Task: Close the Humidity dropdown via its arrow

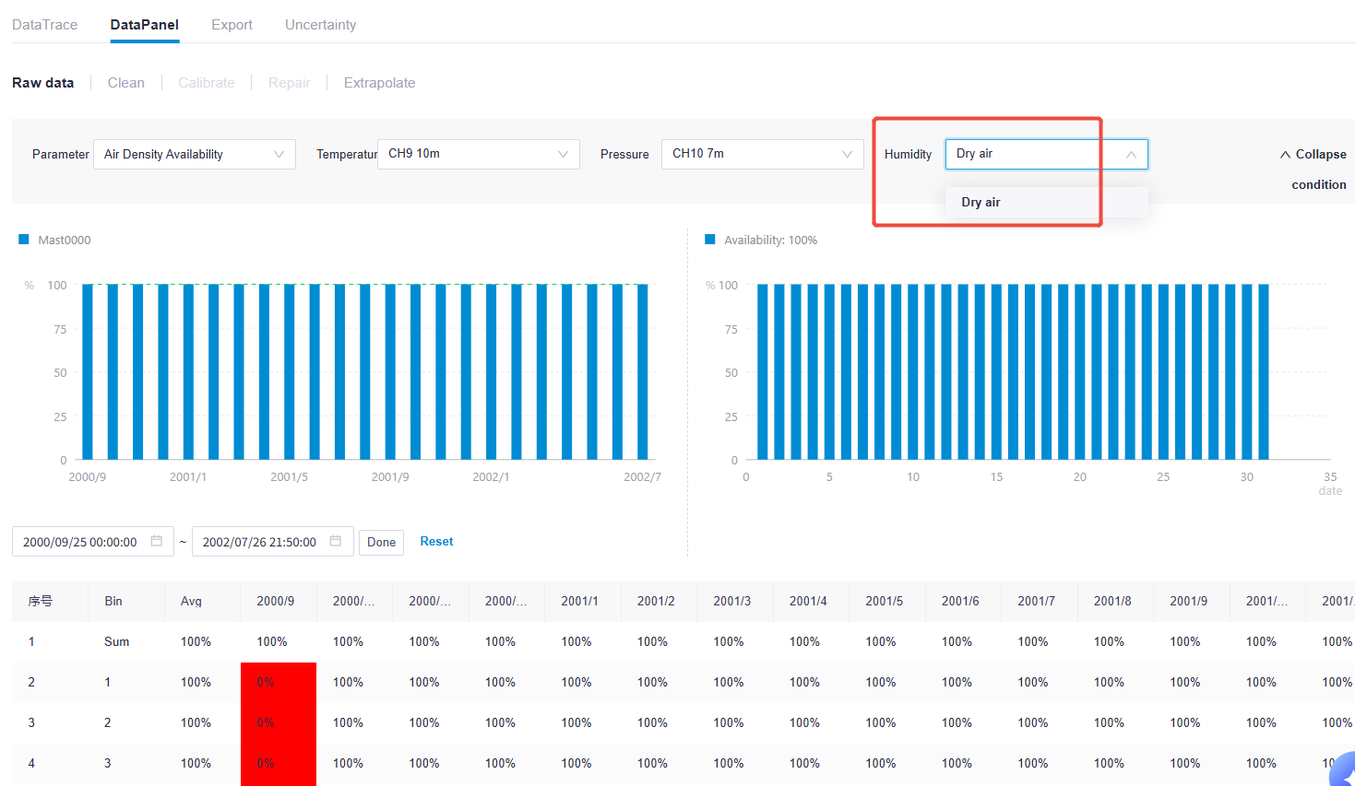Action: 1131,154
